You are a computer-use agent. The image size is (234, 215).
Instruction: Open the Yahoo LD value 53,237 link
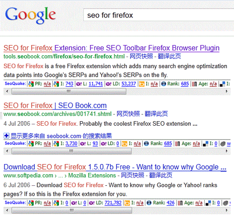tap(129, 84)
